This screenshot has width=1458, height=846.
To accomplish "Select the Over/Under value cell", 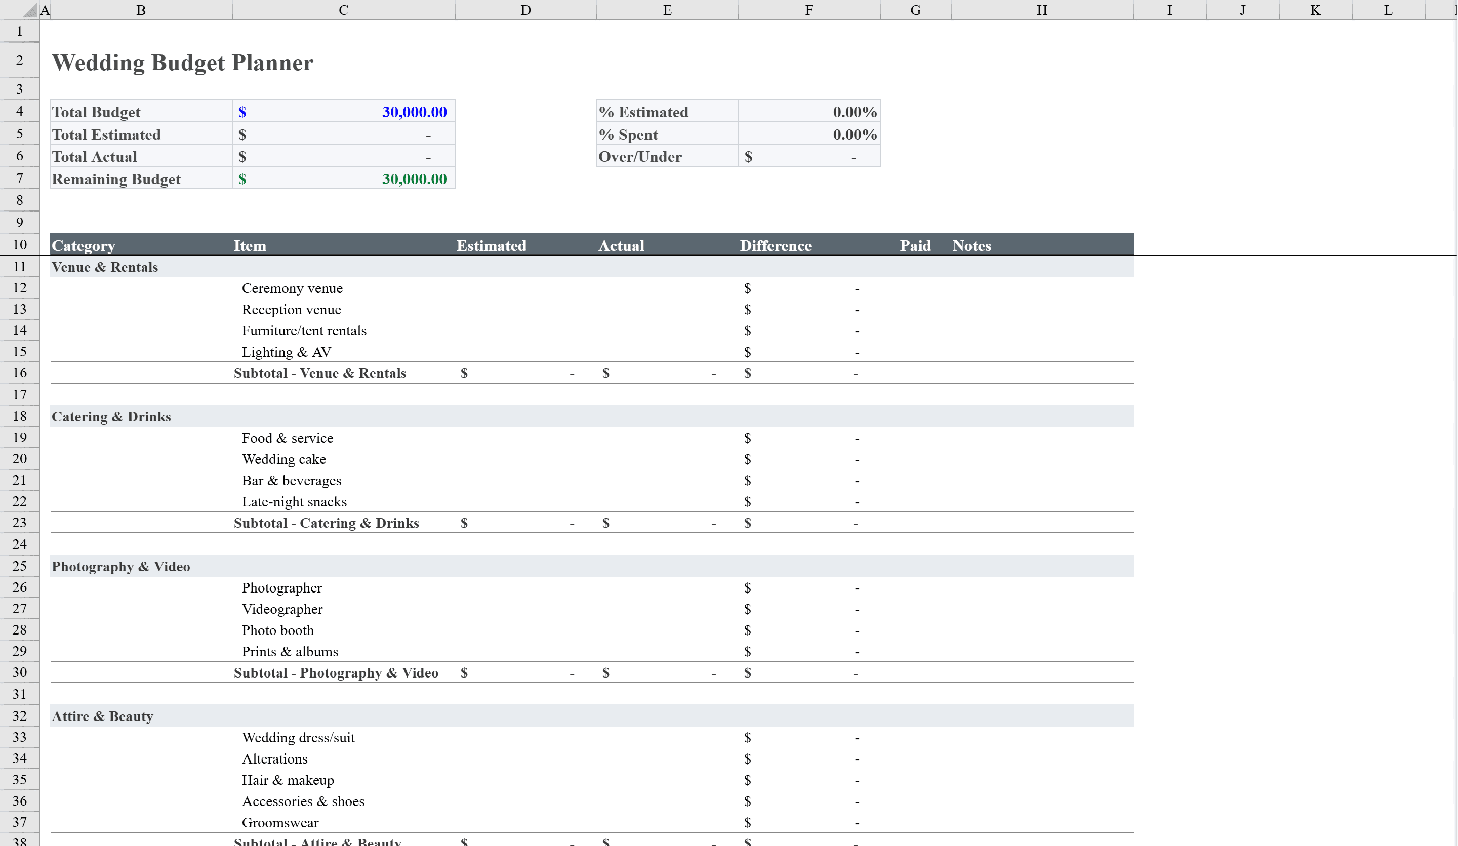I will (809, 156).
